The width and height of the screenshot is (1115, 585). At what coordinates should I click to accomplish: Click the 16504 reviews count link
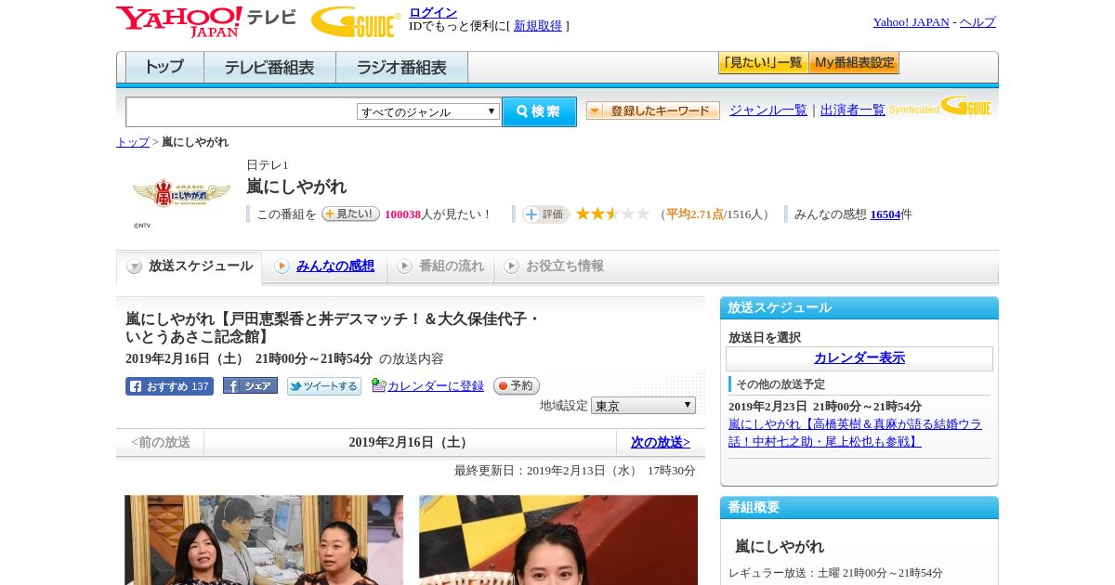(x=885, y=214)
